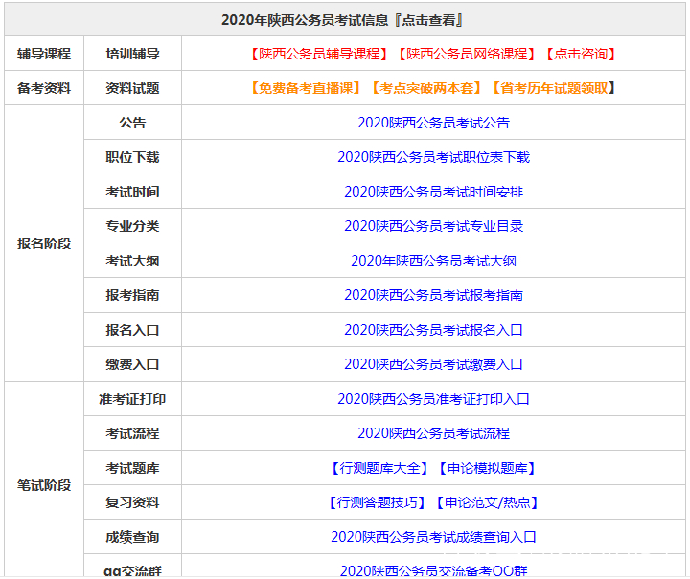
Task: Select the 备考资料 row header cell
Action: tap(44, 88)
